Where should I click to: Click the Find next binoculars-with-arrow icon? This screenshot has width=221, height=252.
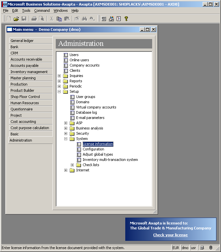[92, 19]
